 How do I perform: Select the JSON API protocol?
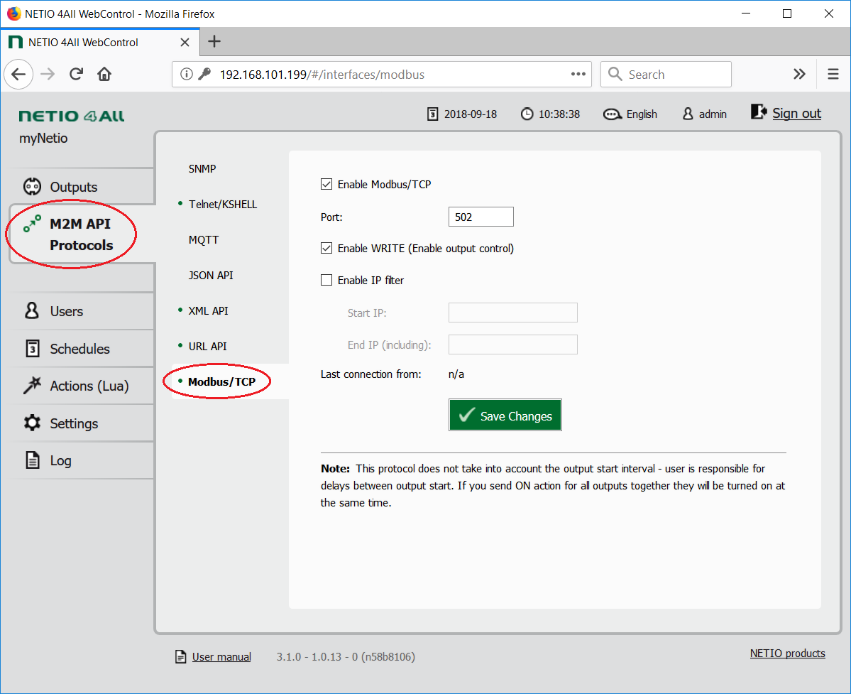tap(211, 276)
